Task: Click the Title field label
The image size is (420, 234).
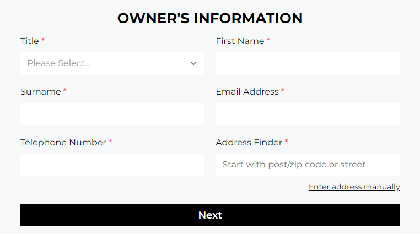Action: click(30, 41)
